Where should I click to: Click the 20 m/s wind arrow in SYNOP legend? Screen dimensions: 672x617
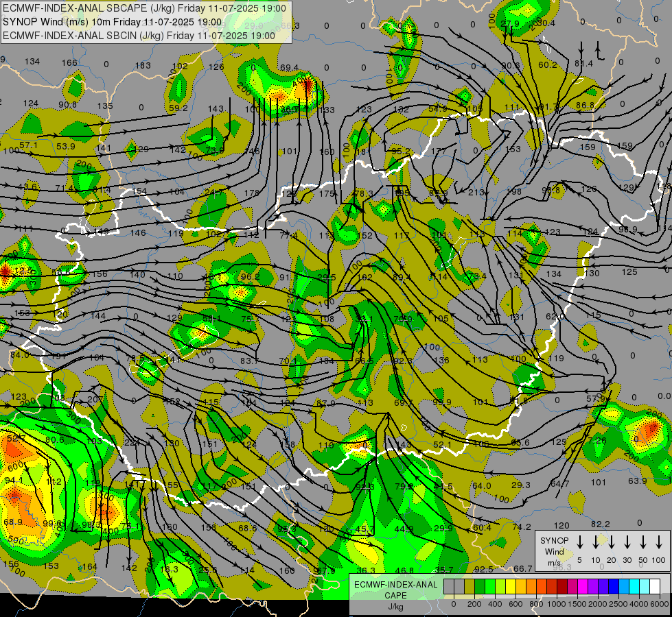click(611, 542)
